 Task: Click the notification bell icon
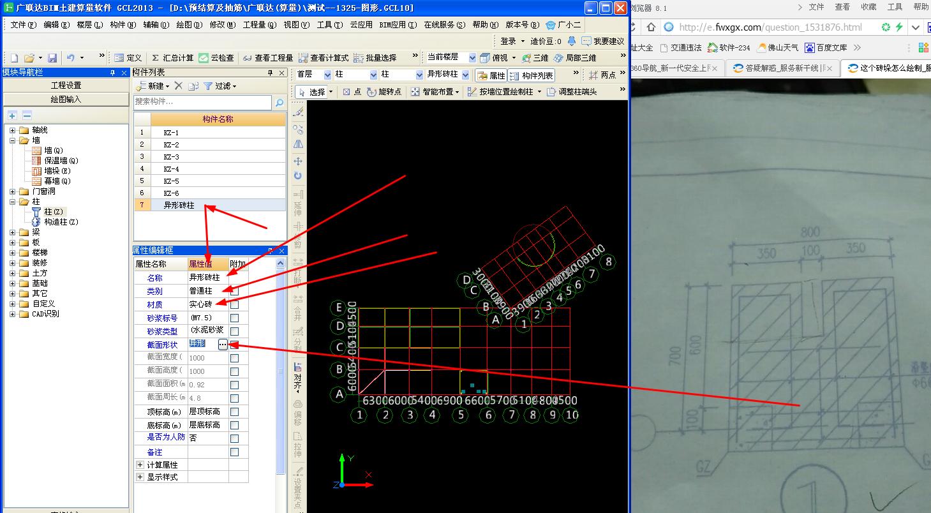[572, 41]
